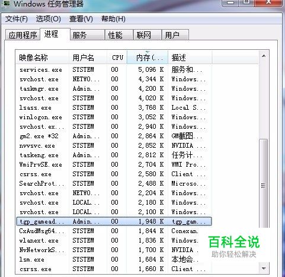Switch to the 用户 tab
This screenshot has height=277, width=285.
[175, 35]
